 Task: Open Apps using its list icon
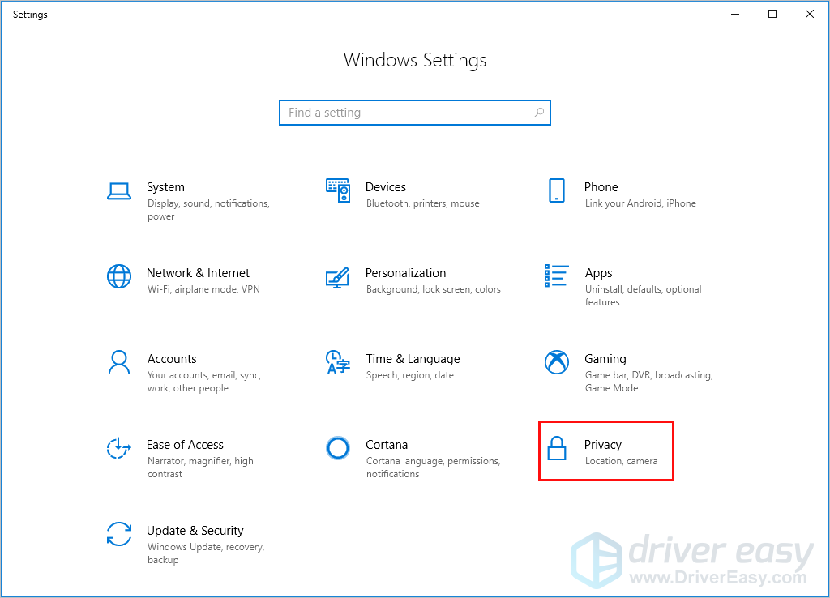[557, 276]
